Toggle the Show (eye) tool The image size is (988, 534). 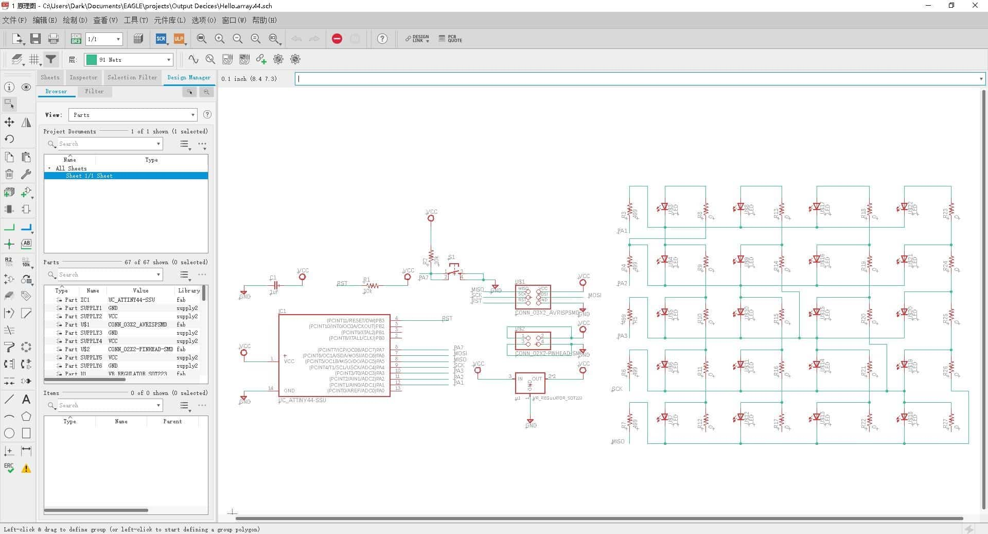pos(26,87)
